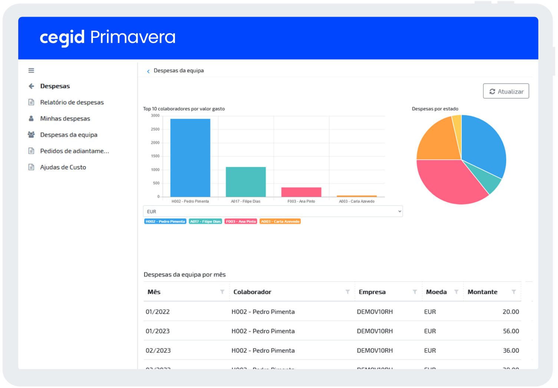Toggle A003 - Carla Azevedo legend tag
Viewport: 558px width, 388px height.
(280, 221)
